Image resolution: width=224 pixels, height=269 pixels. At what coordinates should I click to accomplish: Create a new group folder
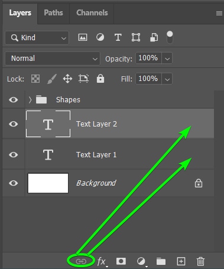[x=161, y=261]
